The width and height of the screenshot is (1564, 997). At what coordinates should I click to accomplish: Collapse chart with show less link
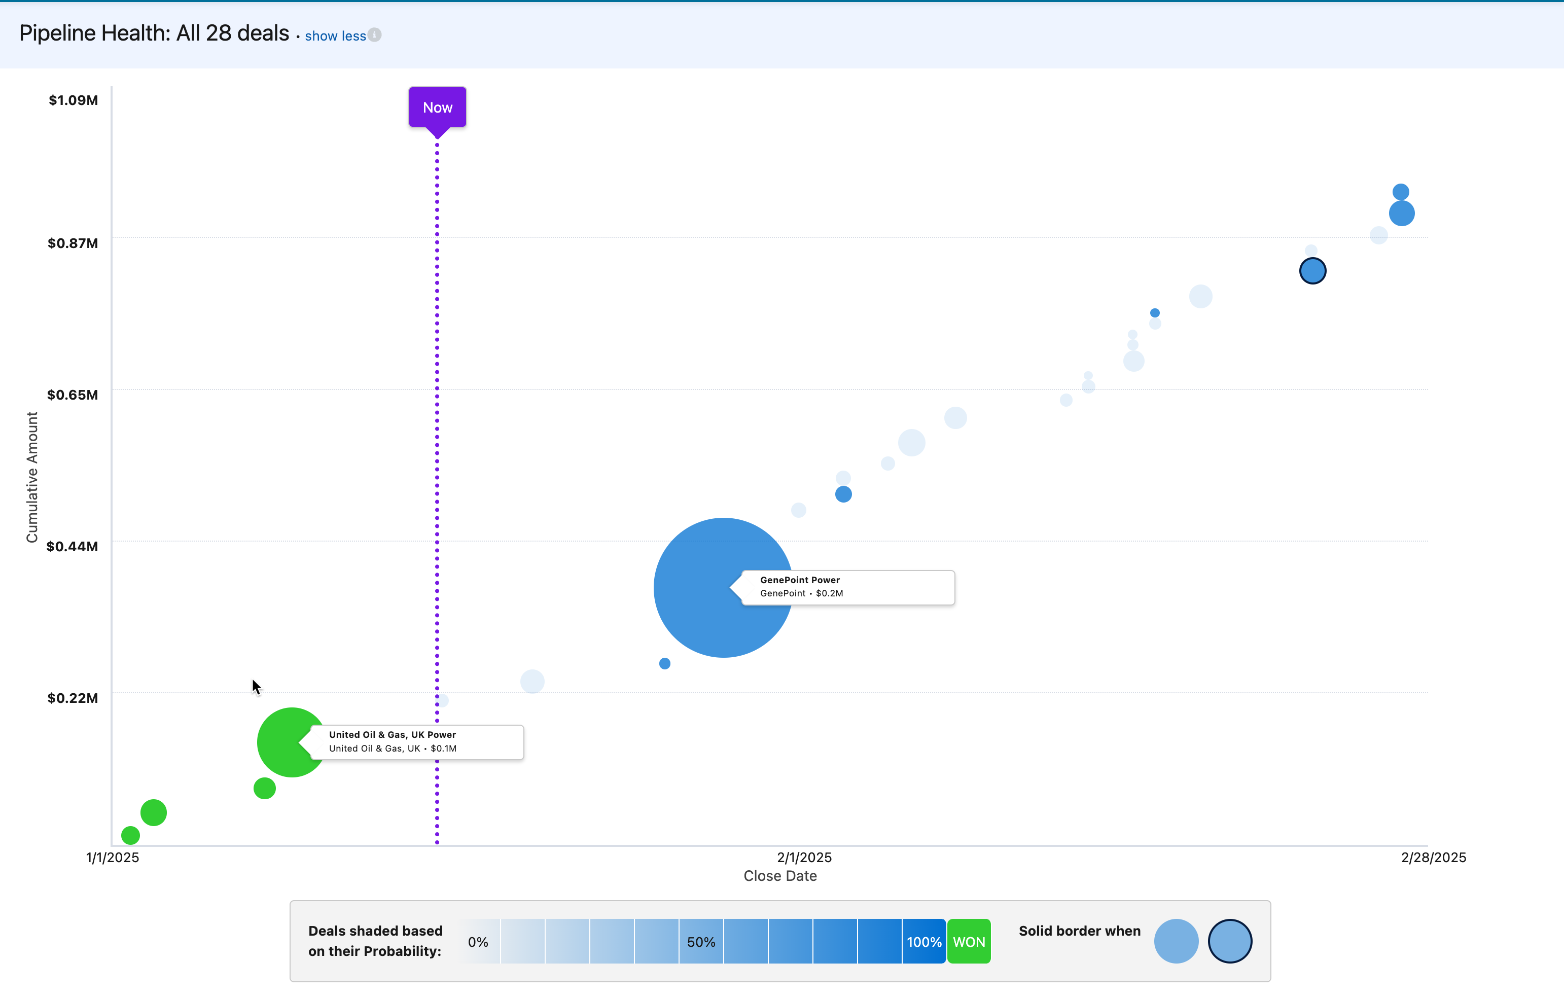pos(335,37)
